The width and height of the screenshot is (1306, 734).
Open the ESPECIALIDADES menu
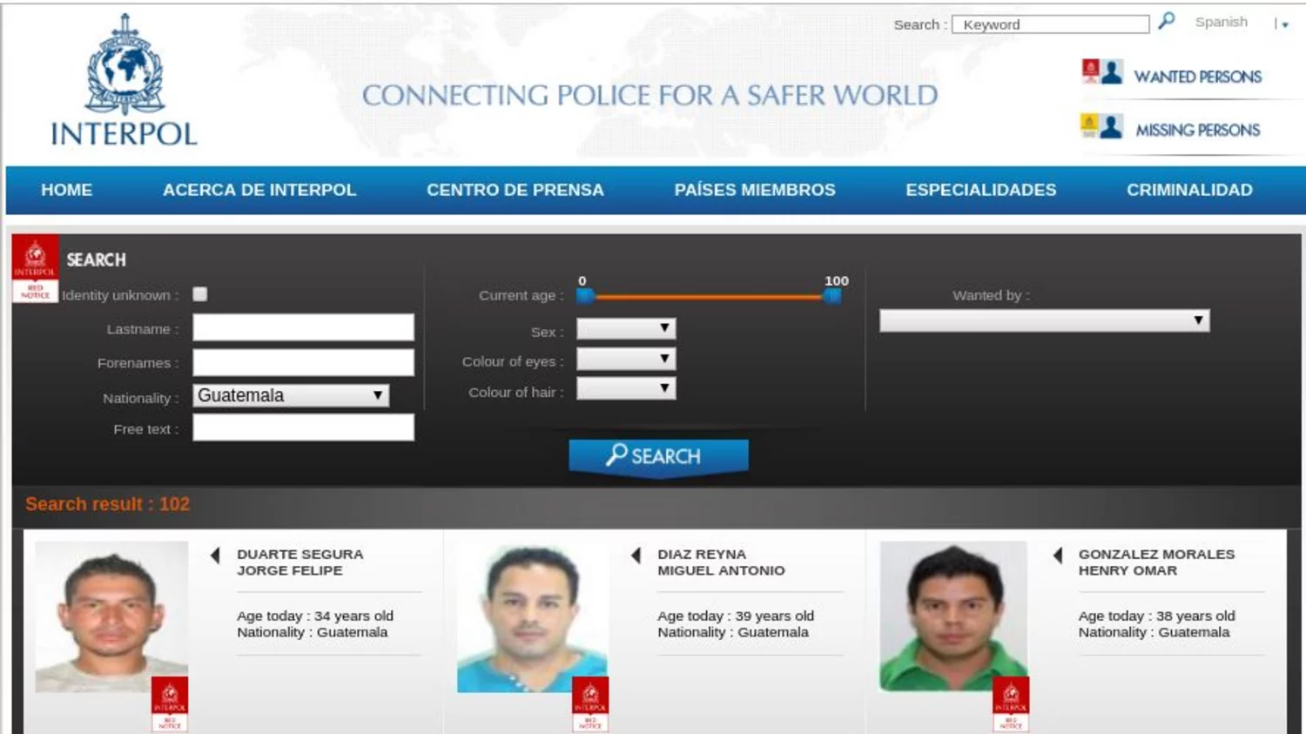point(981,190)
